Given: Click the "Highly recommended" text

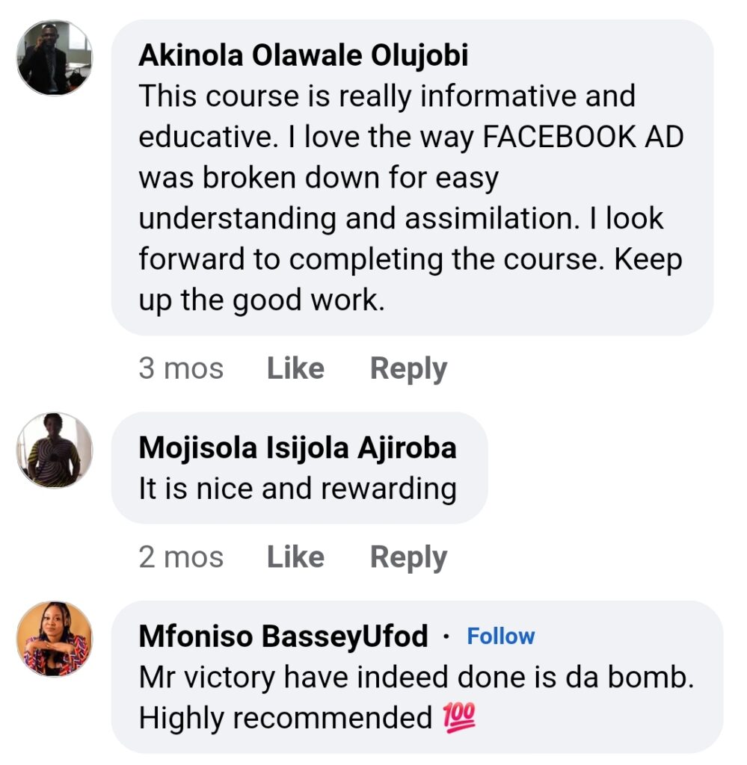Looking at the screenshot, I should 286,719.
